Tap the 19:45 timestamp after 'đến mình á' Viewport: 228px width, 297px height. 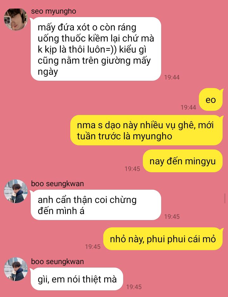(172, 217)
